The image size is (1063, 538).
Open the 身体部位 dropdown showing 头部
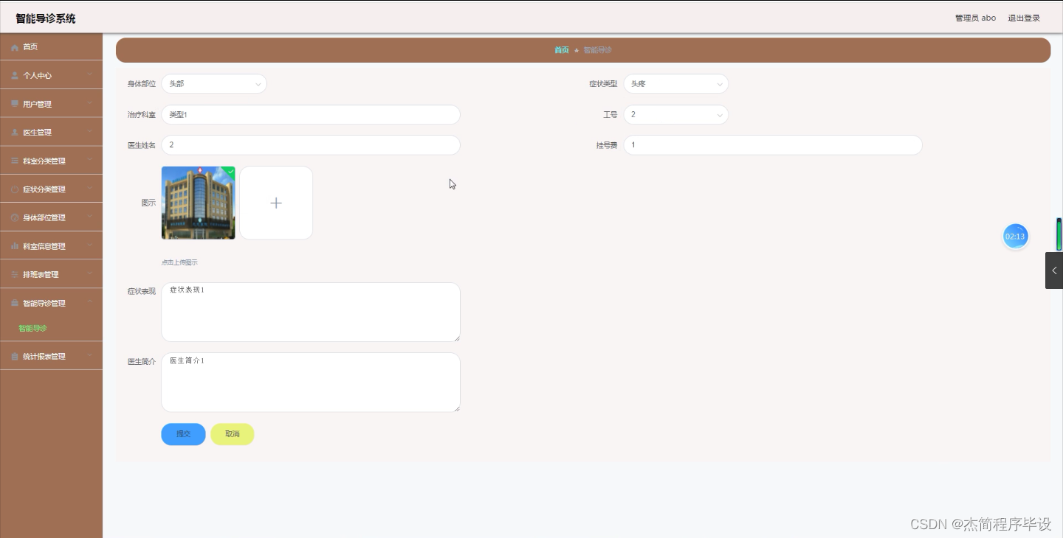213,83
